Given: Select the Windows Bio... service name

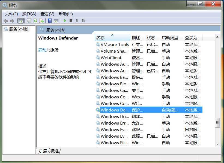Looking at the screenshot, I should pos(115,84).
